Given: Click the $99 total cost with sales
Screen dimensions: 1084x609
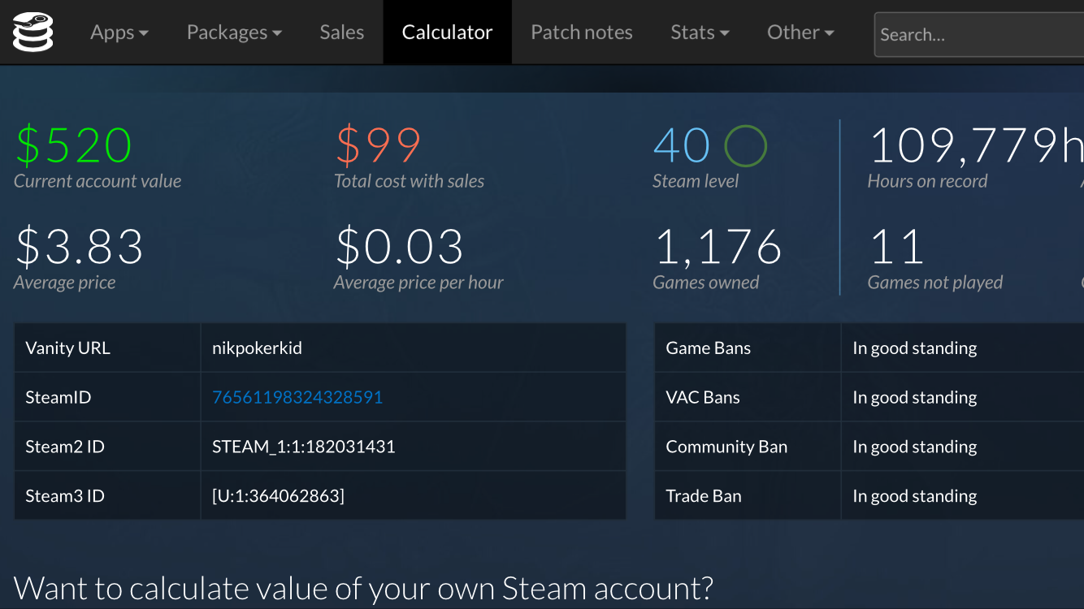Looking at the screenshot, I should point(379,146).
